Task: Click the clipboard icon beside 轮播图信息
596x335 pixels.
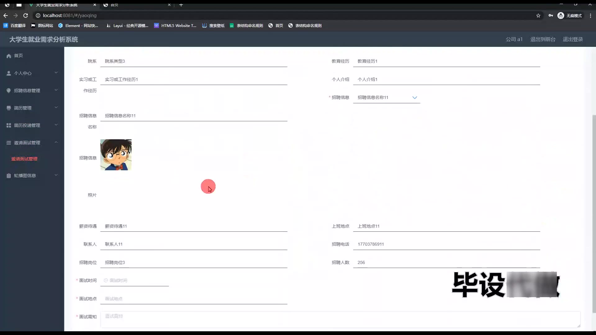Action: (x=9, y=176)
